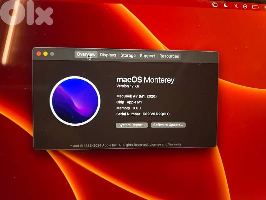The width and height of the screenshot is (266, 200).
Task: Click the MacBook Air (M1, 2020) model text
Action: (136, 96)
